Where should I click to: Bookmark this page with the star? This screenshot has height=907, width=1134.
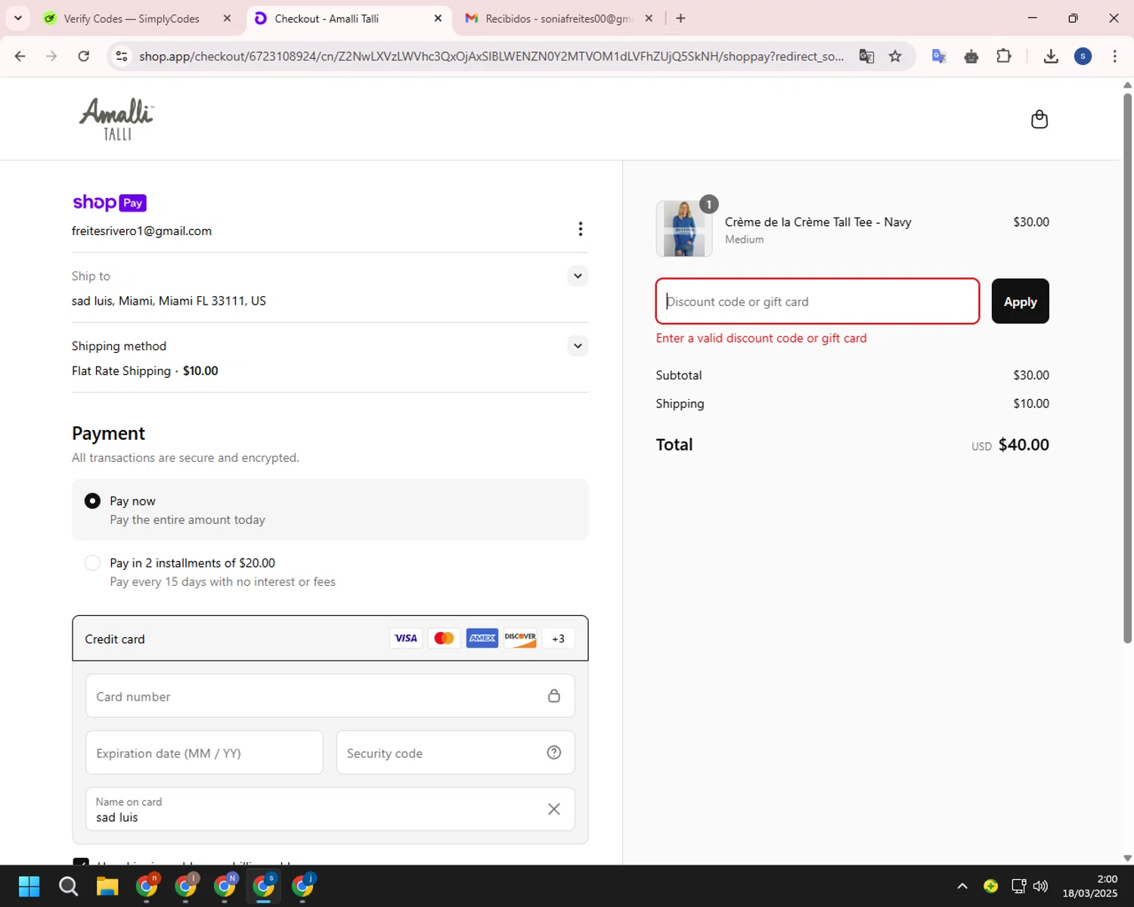[x=895, y=56]
